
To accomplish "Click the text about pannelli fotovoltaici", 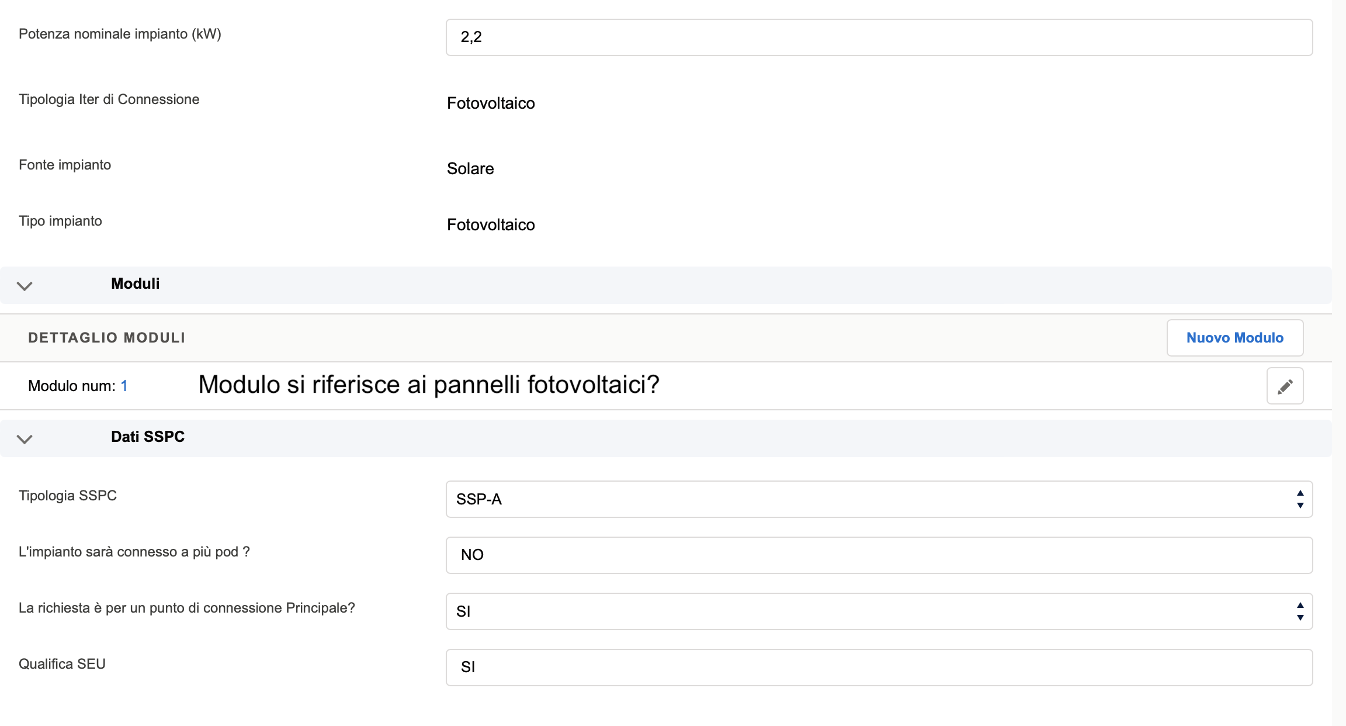I will (429, 385).
